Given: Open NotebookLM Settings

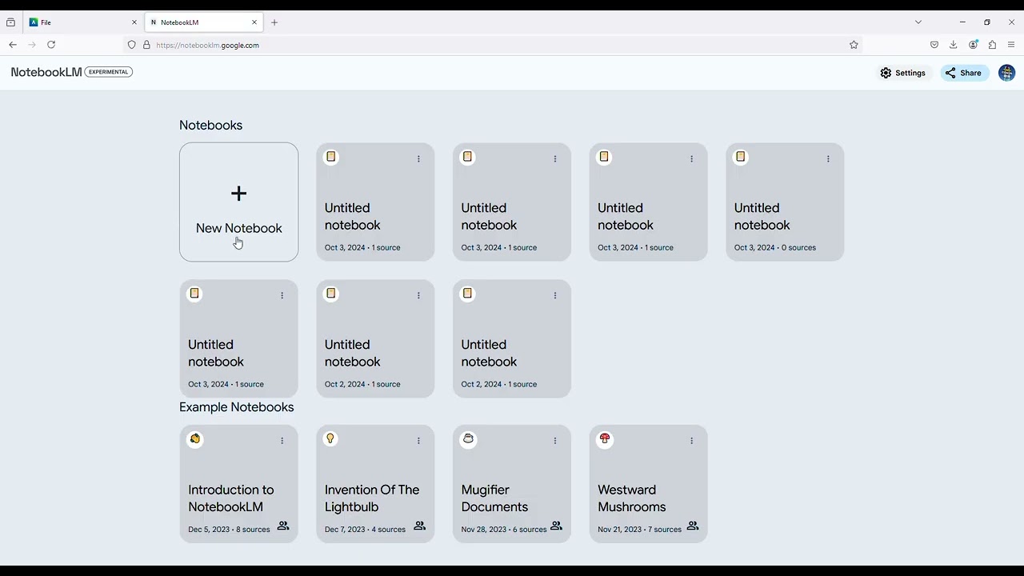Looking at the screenshot, I should click(902, 73).
